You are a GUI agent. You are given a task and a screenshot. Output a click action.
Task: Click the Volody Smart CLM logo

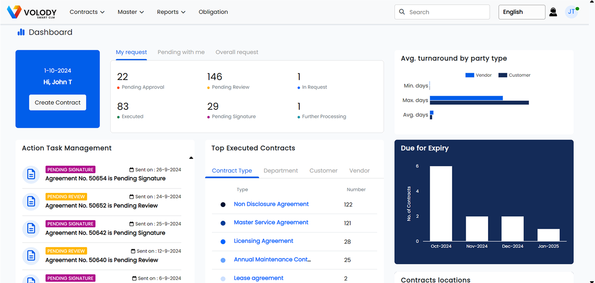click(31, 12)
